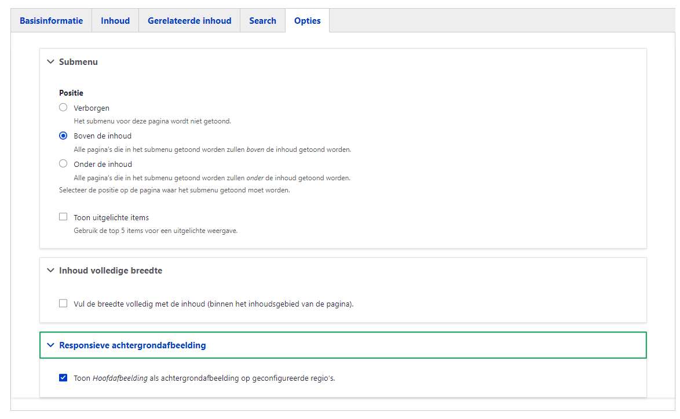This screenshot has height=419, width=680.
Task: Choose Onder de inhoud radio option
Action: [x=63, y=163]
